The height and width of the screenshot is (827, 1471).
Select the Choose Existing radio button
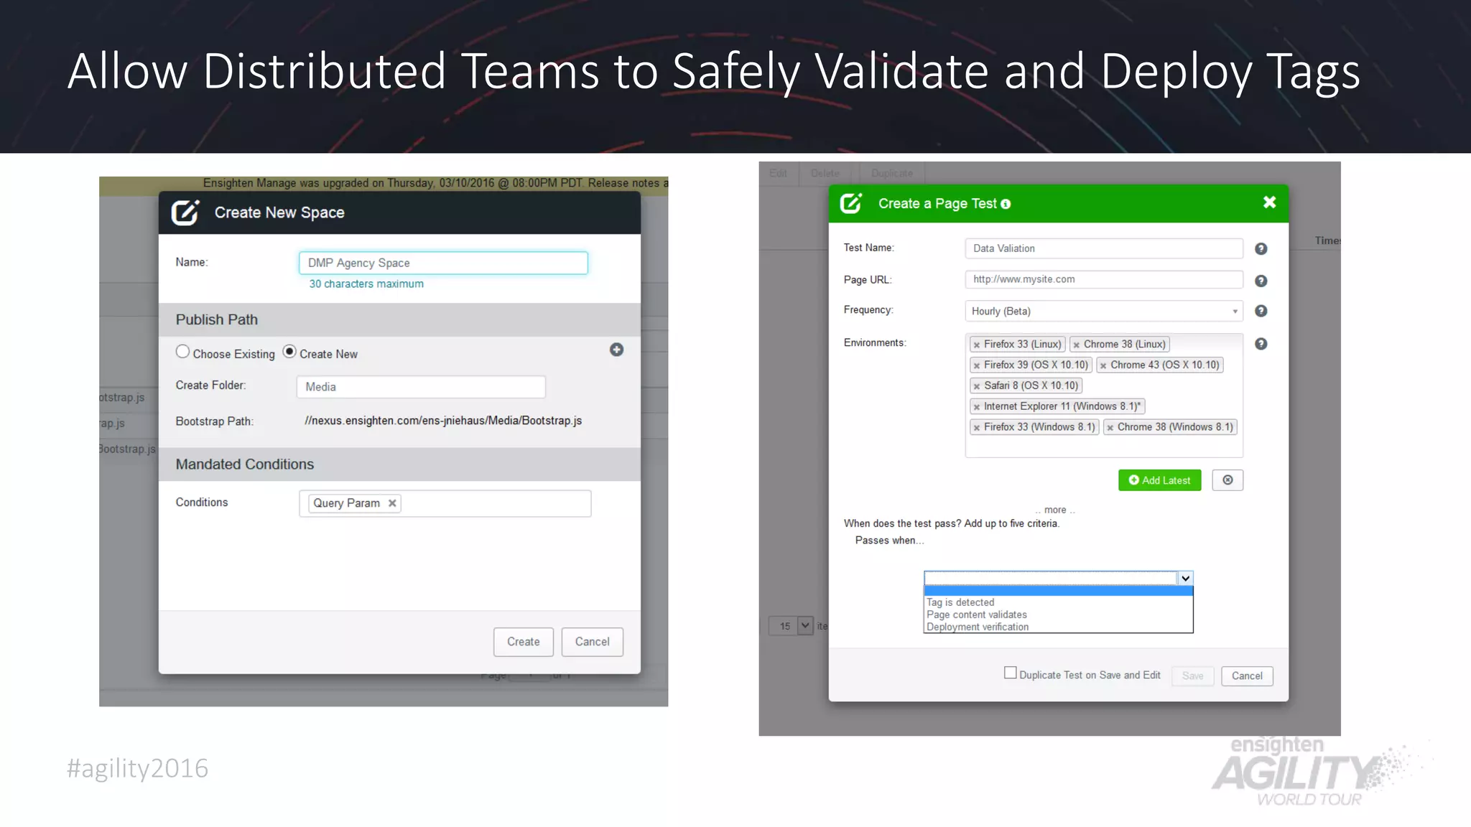(182, 352)
